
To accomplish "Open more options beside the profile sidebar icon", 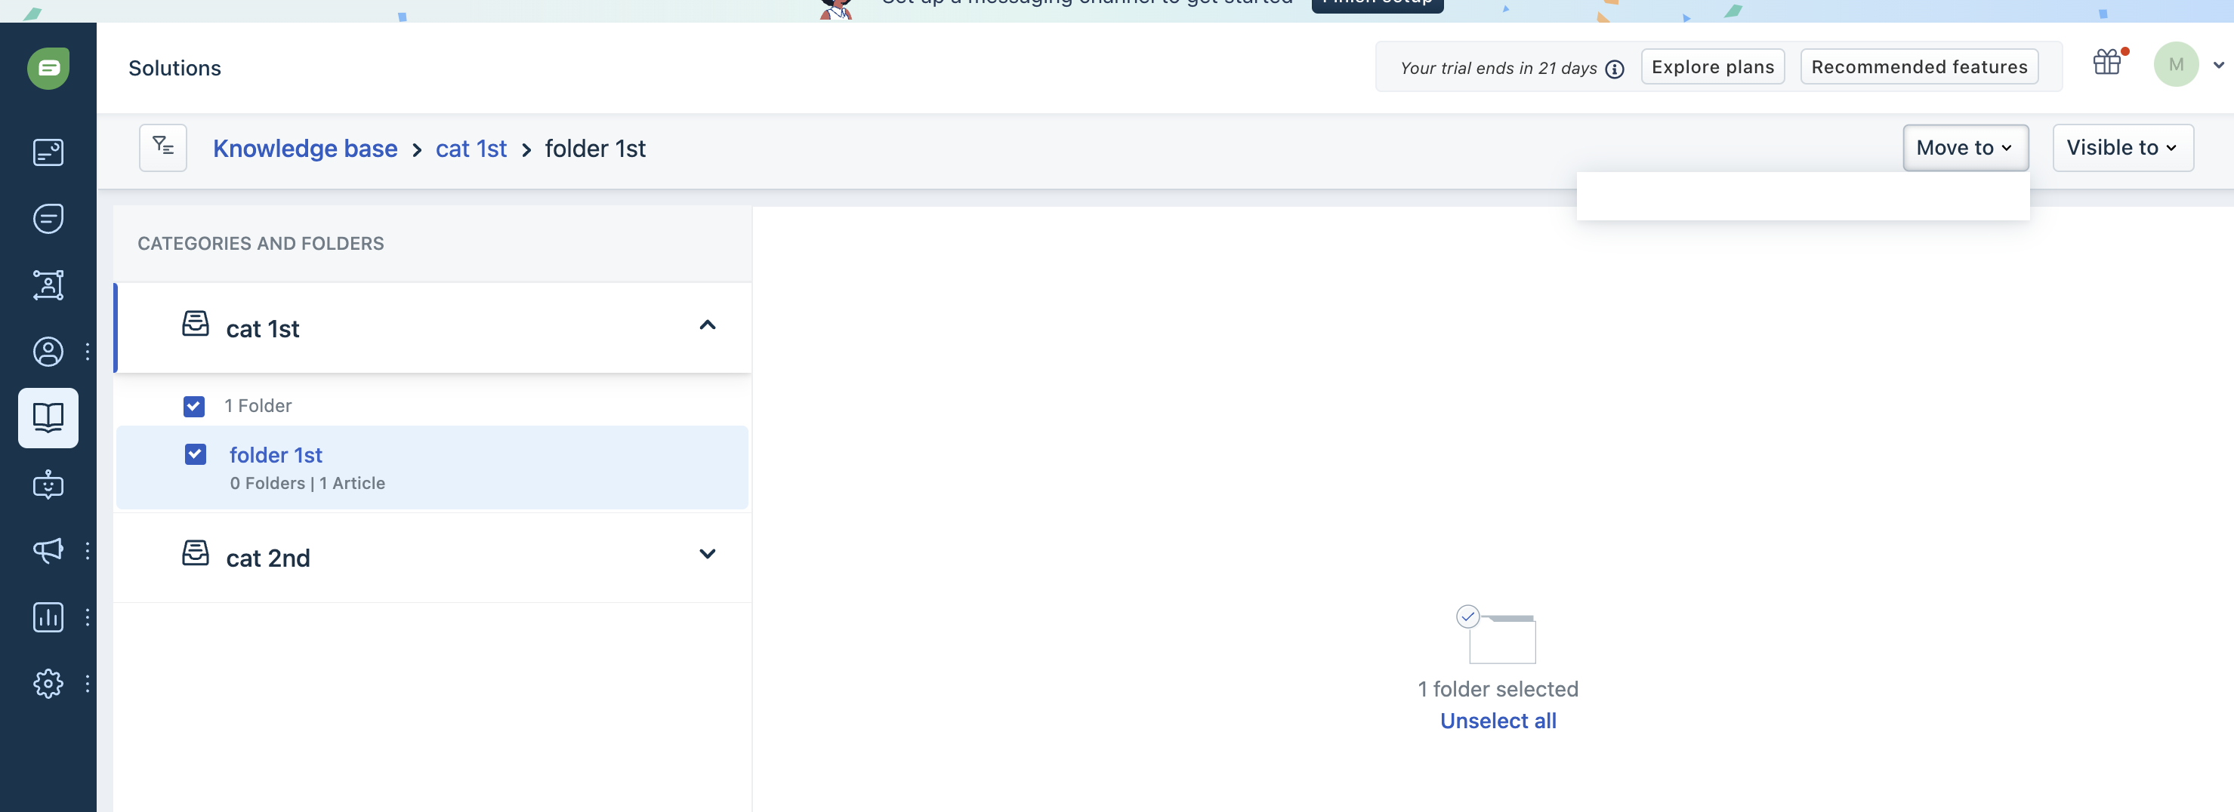I will coord(88,352).
